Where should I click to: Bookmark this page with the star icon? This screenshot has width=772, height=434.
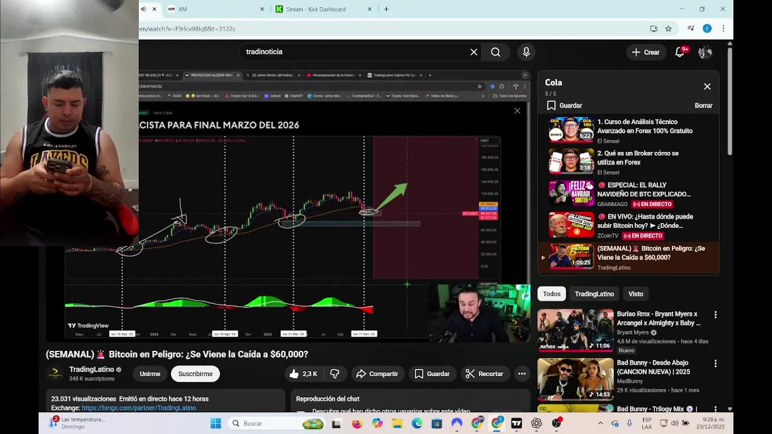668,28
